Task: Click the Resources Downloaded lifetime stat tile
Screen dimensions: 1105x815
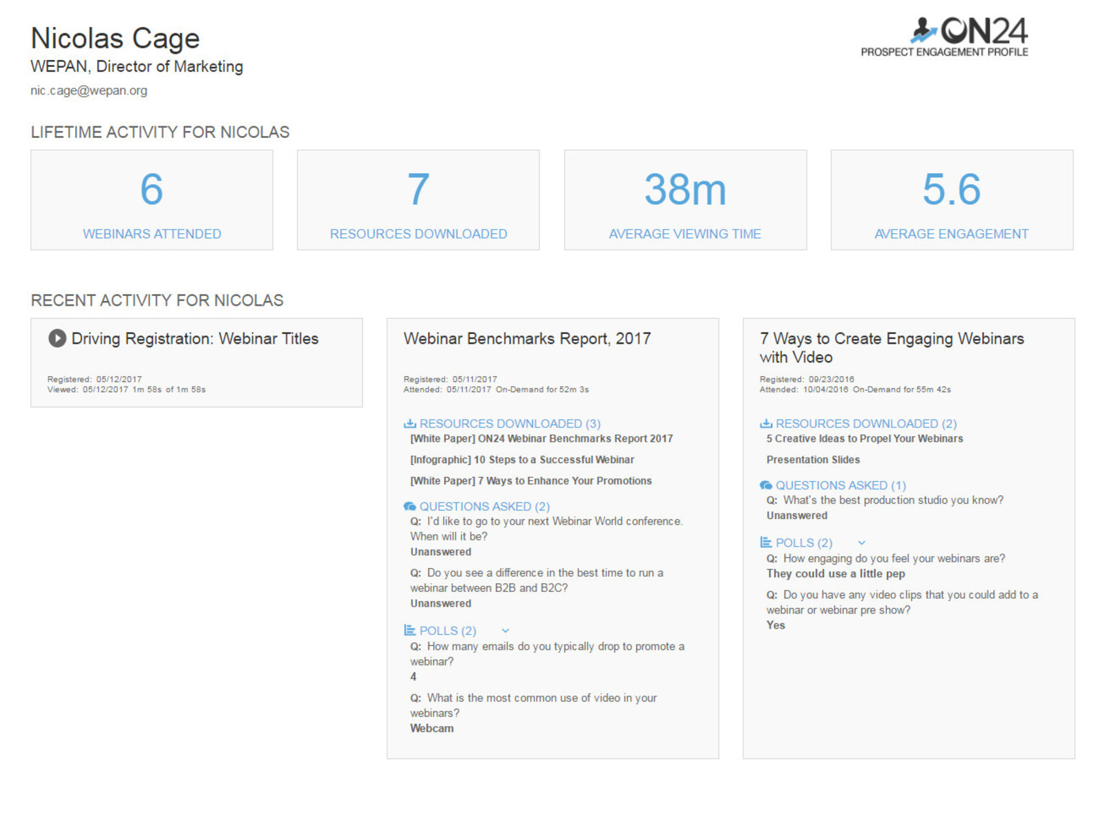Action: point(419,200)
